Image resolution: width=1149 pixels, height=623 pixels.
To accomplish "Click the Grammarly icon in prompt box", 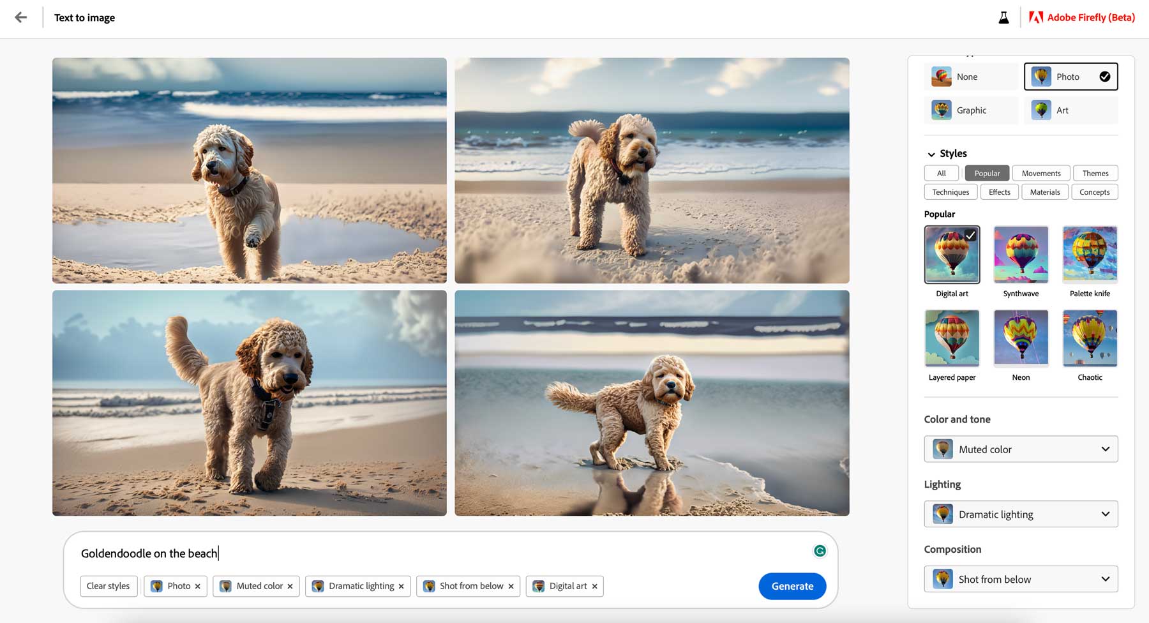I will pyautogui.click(x=820, y=551).
